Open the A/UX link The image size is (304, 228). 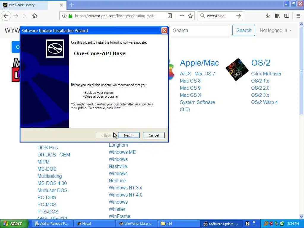tap(185, 74)
